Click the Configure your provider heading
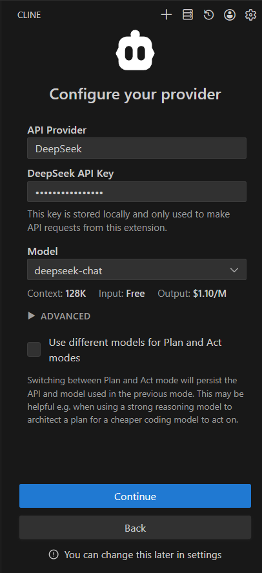Viewport: 262px width, 573px height. (136, 95)
